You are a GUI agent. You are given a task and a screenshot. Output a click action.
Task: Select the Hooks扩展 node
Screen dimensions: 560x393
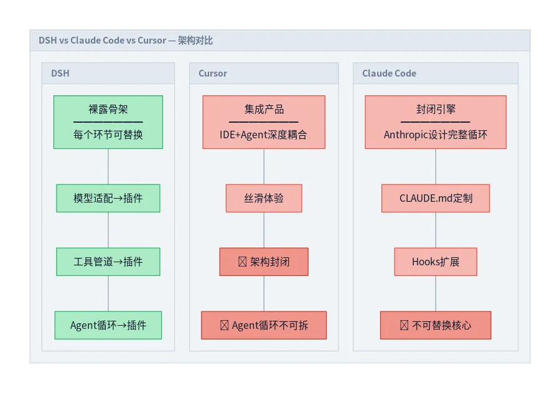tap(436, 262)
